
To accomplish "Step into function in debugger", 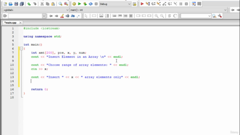I will pyautogui.click(x=159, y=4).
